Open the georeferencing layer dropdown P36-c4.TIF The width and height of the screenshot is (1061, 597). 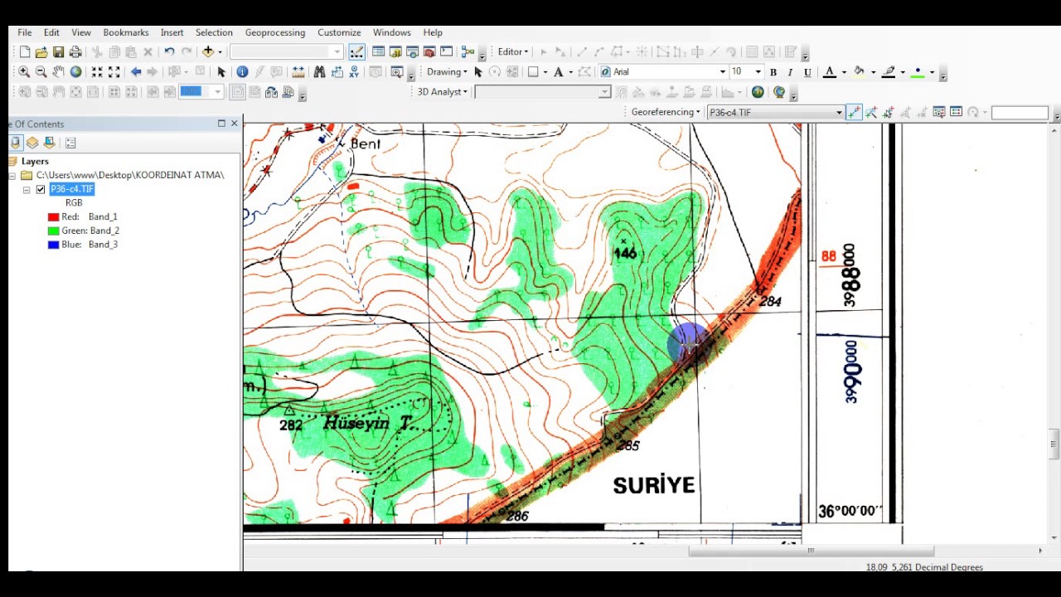point(839,113)
